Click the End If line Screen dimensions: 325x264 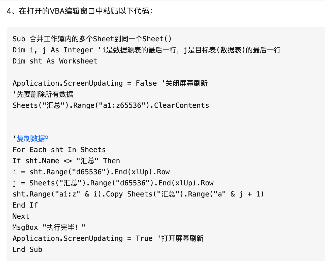[x=25, y=205]
